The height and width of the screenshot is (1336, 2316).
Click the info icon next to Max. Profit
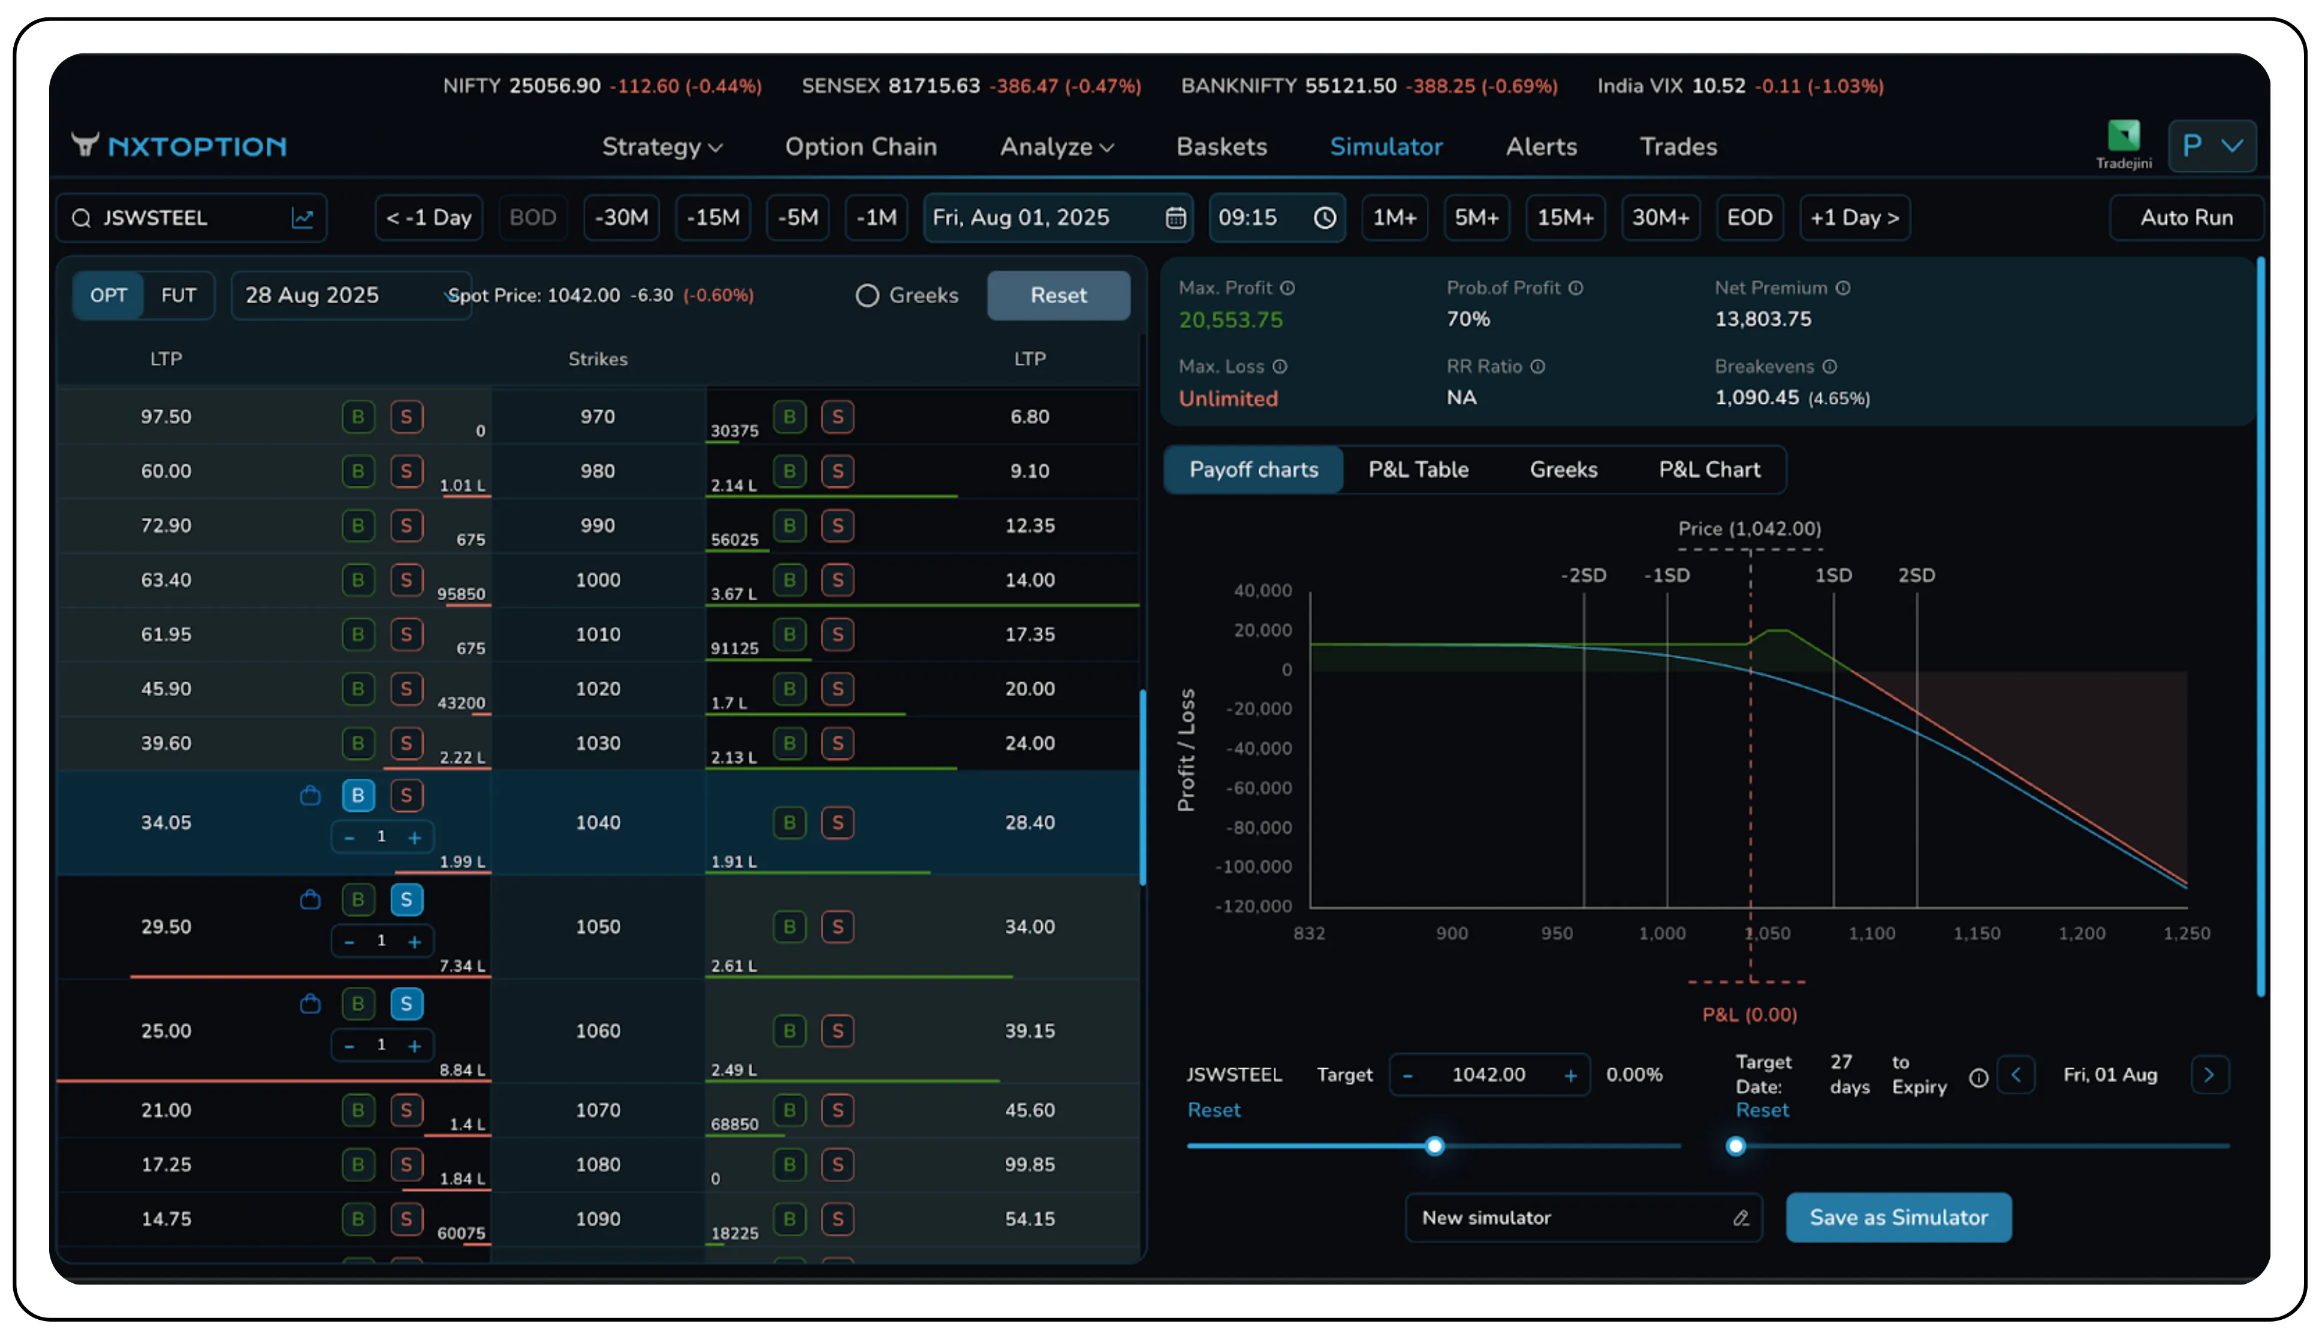(1290, 287)
